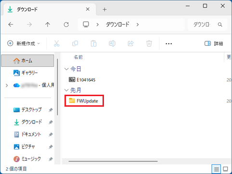The height and width of the screenshot is (174, 232).
Task: Go up one folder level
Action: tap(48, 25)
